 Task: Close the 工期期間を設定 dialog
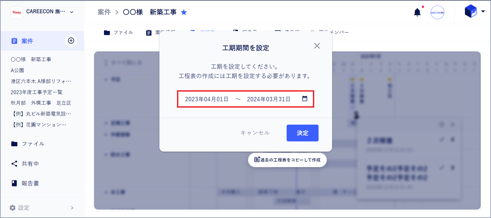point(317,46)
